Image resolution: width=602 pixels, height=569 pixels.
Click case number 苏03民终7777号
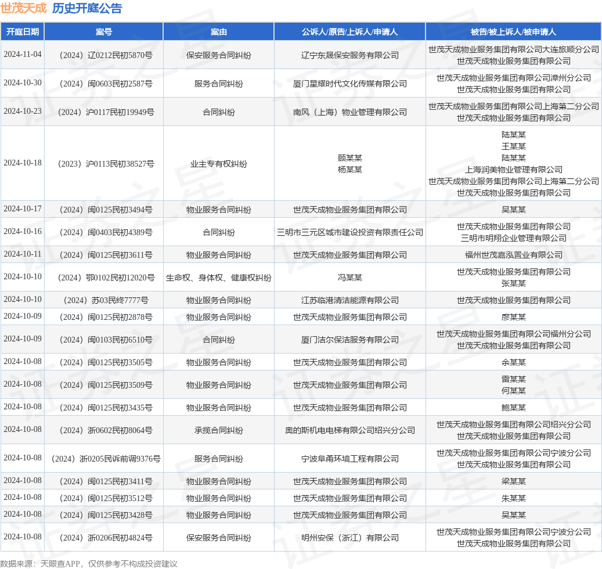[x=106, y=300]
